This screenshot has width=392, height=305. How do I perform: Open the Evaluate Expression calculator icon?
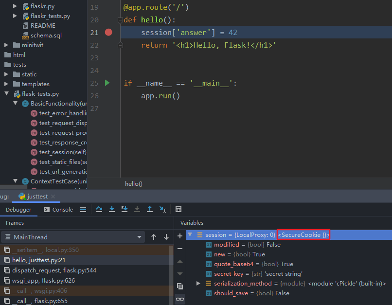178,209
